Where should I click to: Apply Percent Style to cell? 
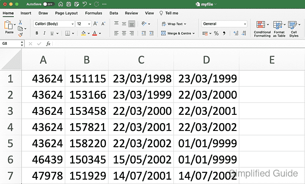(x=216, y=33)
